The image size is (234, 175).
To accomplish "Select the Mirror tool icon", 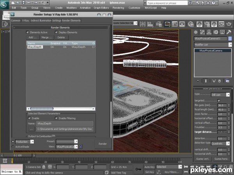I will 143,24.
